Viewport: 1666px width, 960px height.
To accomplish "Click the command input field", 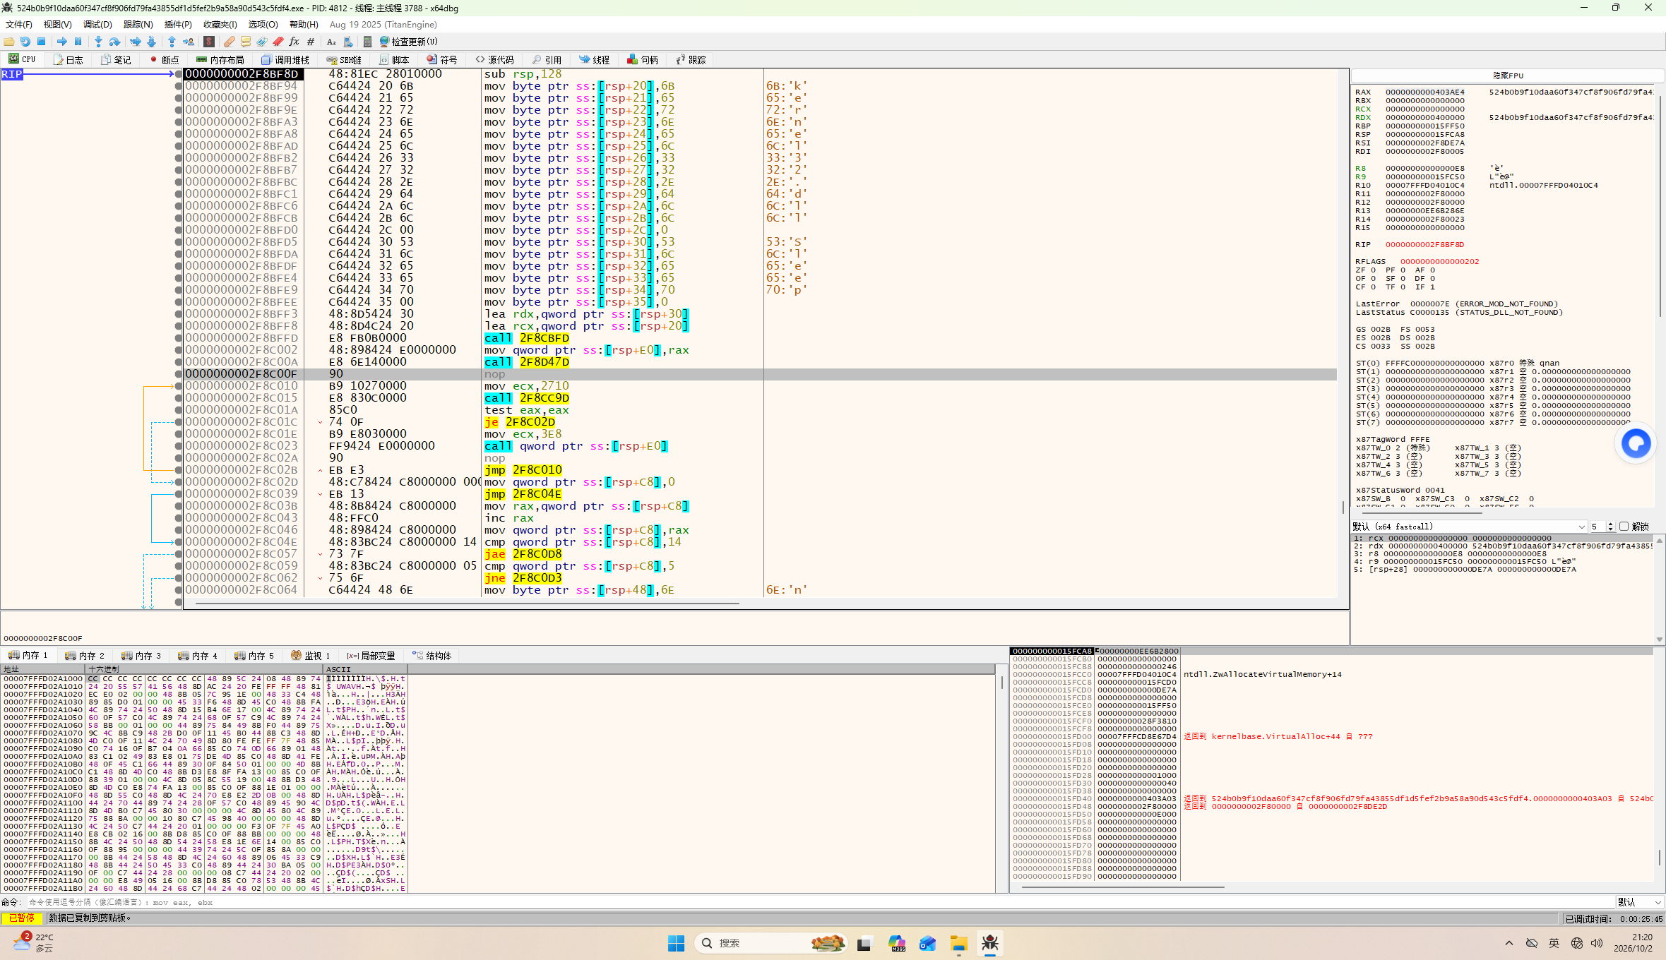I will tap(819, 902).
